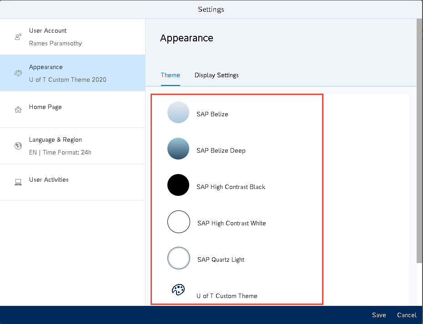Open the User Activities entry
This screenshot has width=423, height=324.
click(73, 182)
